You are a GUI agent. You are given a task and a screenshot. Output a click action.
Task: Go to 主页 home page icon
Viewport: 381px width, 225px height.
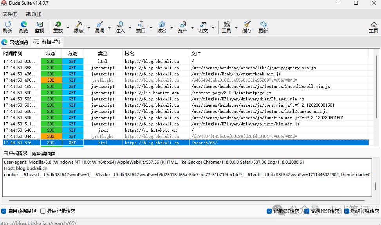(x=374, y=27)
